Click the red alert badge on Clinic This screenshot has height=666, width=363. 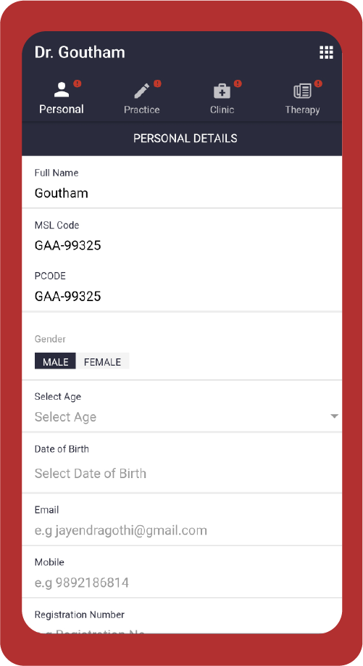click(238, 83)
